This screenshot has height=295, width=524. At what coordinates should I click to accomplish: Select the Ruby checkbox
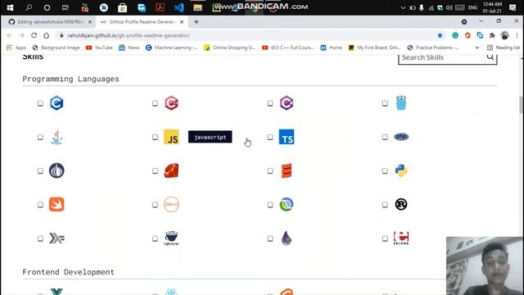pyautogui.click(x=155, y=171)
